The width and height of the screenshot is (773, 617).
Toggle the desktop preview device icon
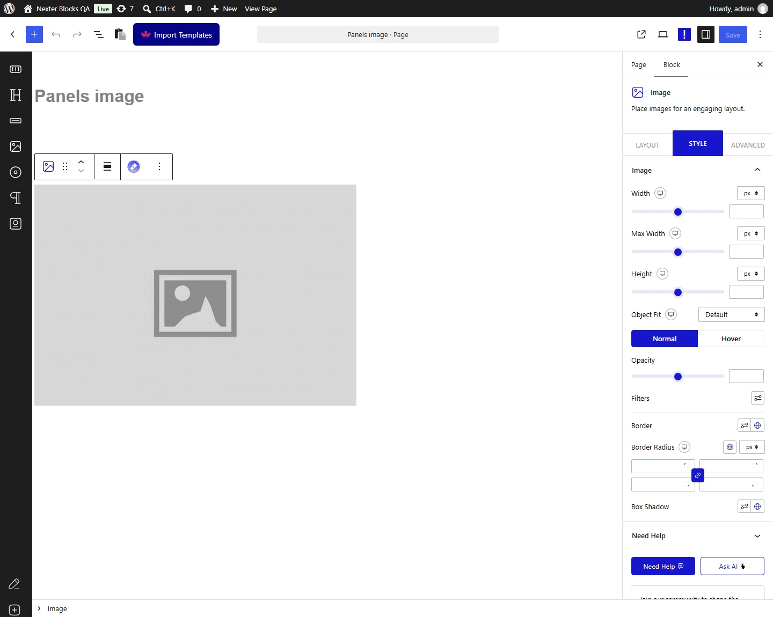click(663, 34)
